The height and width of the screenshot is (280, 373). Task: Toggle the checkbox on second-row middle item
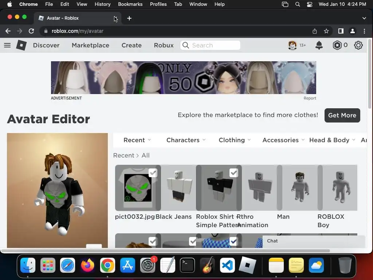pos(193,241)
